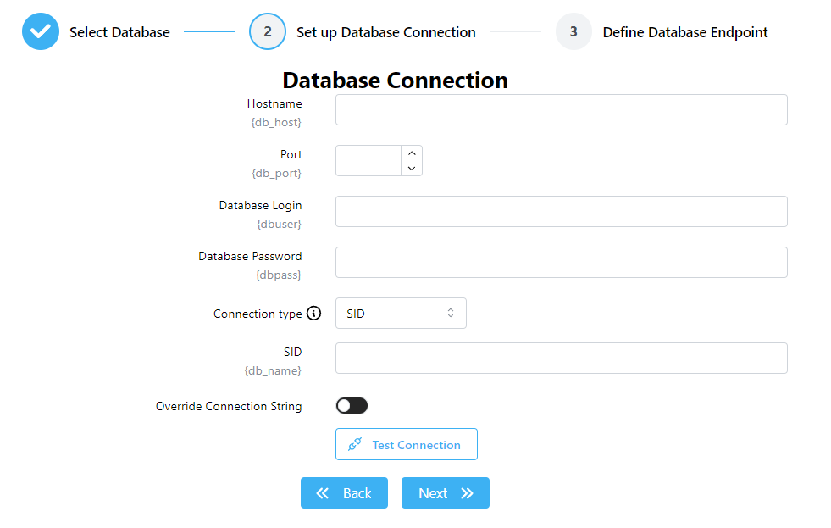Click the plug icon in Test Connection
Viewport: 831px width, 528px height.
[355, 445]
